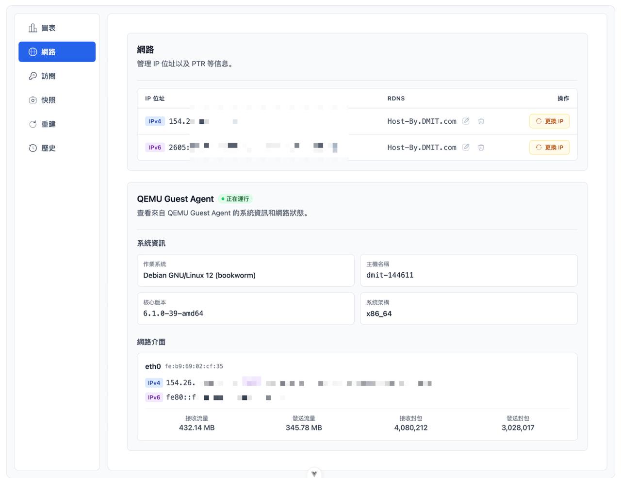Viewport: 621px width, 478px height.
Task: Click the edit pencil icon for the IPv4 RDNS
Action: 465,121
